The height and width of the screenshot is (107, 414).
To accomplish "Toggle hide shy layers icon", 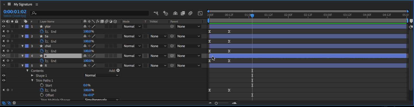I will 175,13.
